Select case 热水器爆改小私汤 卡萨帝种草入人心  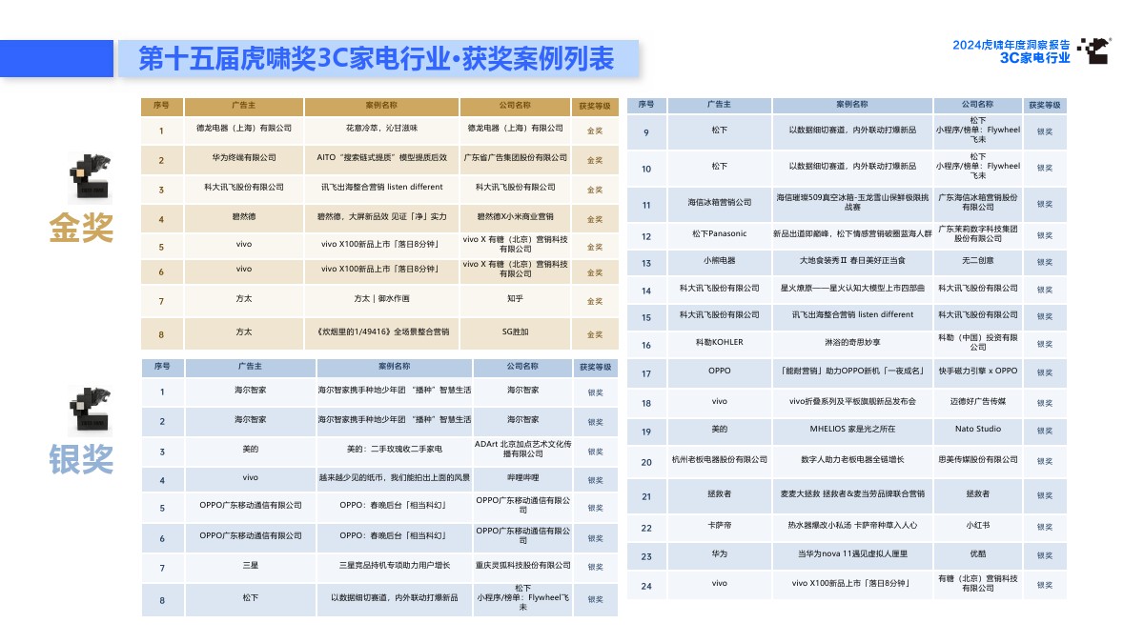tap(852, 524)
